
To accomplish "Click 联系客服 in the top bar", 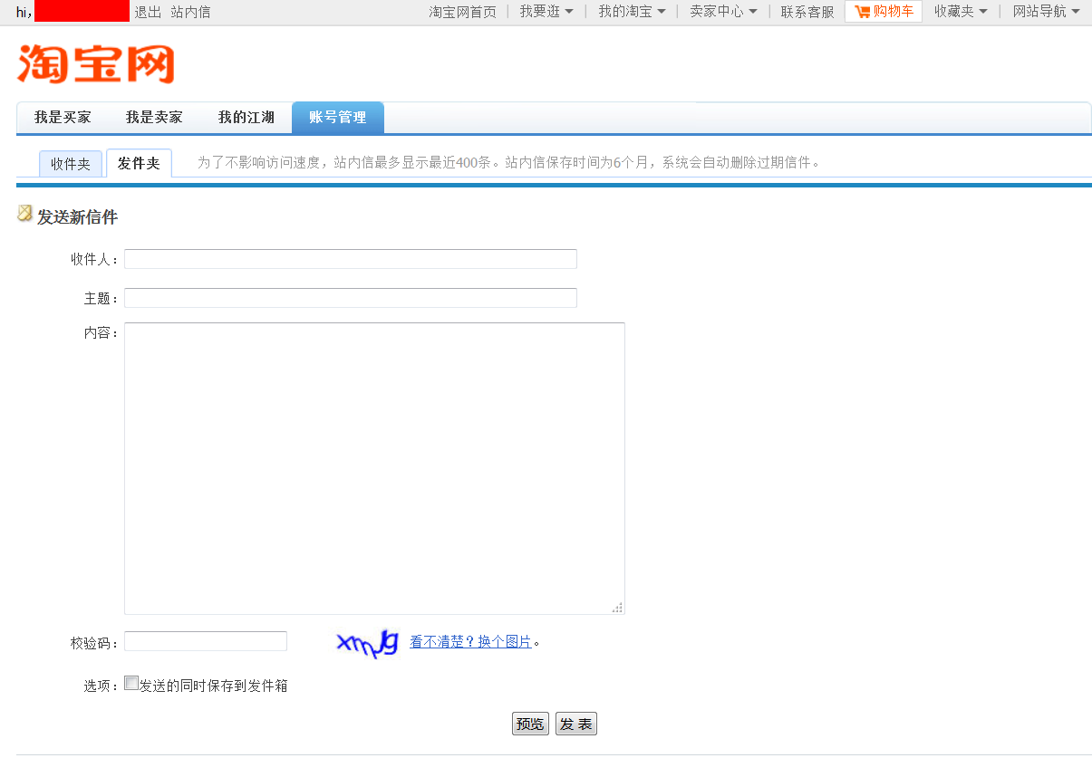I will [806, 11].
